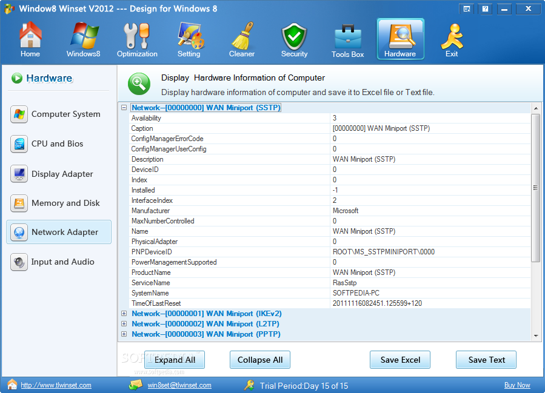Click the mail envelope icon in status bar
The height and width of the screenshot is (393, 545).
click(135, 385)
